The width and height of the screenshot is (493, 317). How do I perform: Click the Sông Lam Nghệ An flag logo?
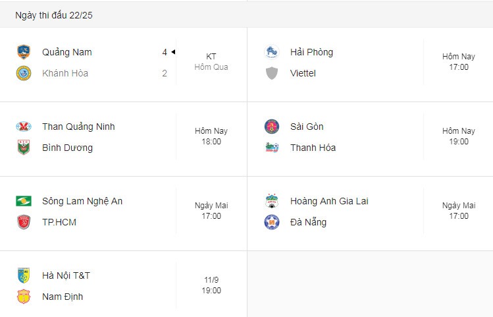pos(24,201)
